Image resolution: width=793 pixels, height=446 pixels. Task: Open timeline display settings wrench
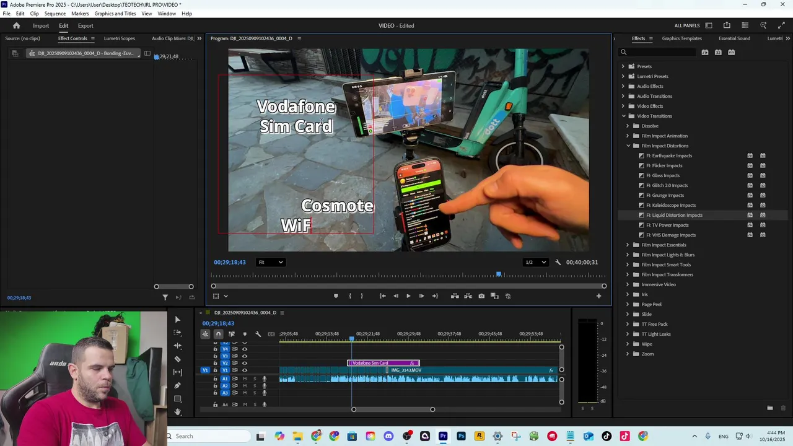(258, 334)
